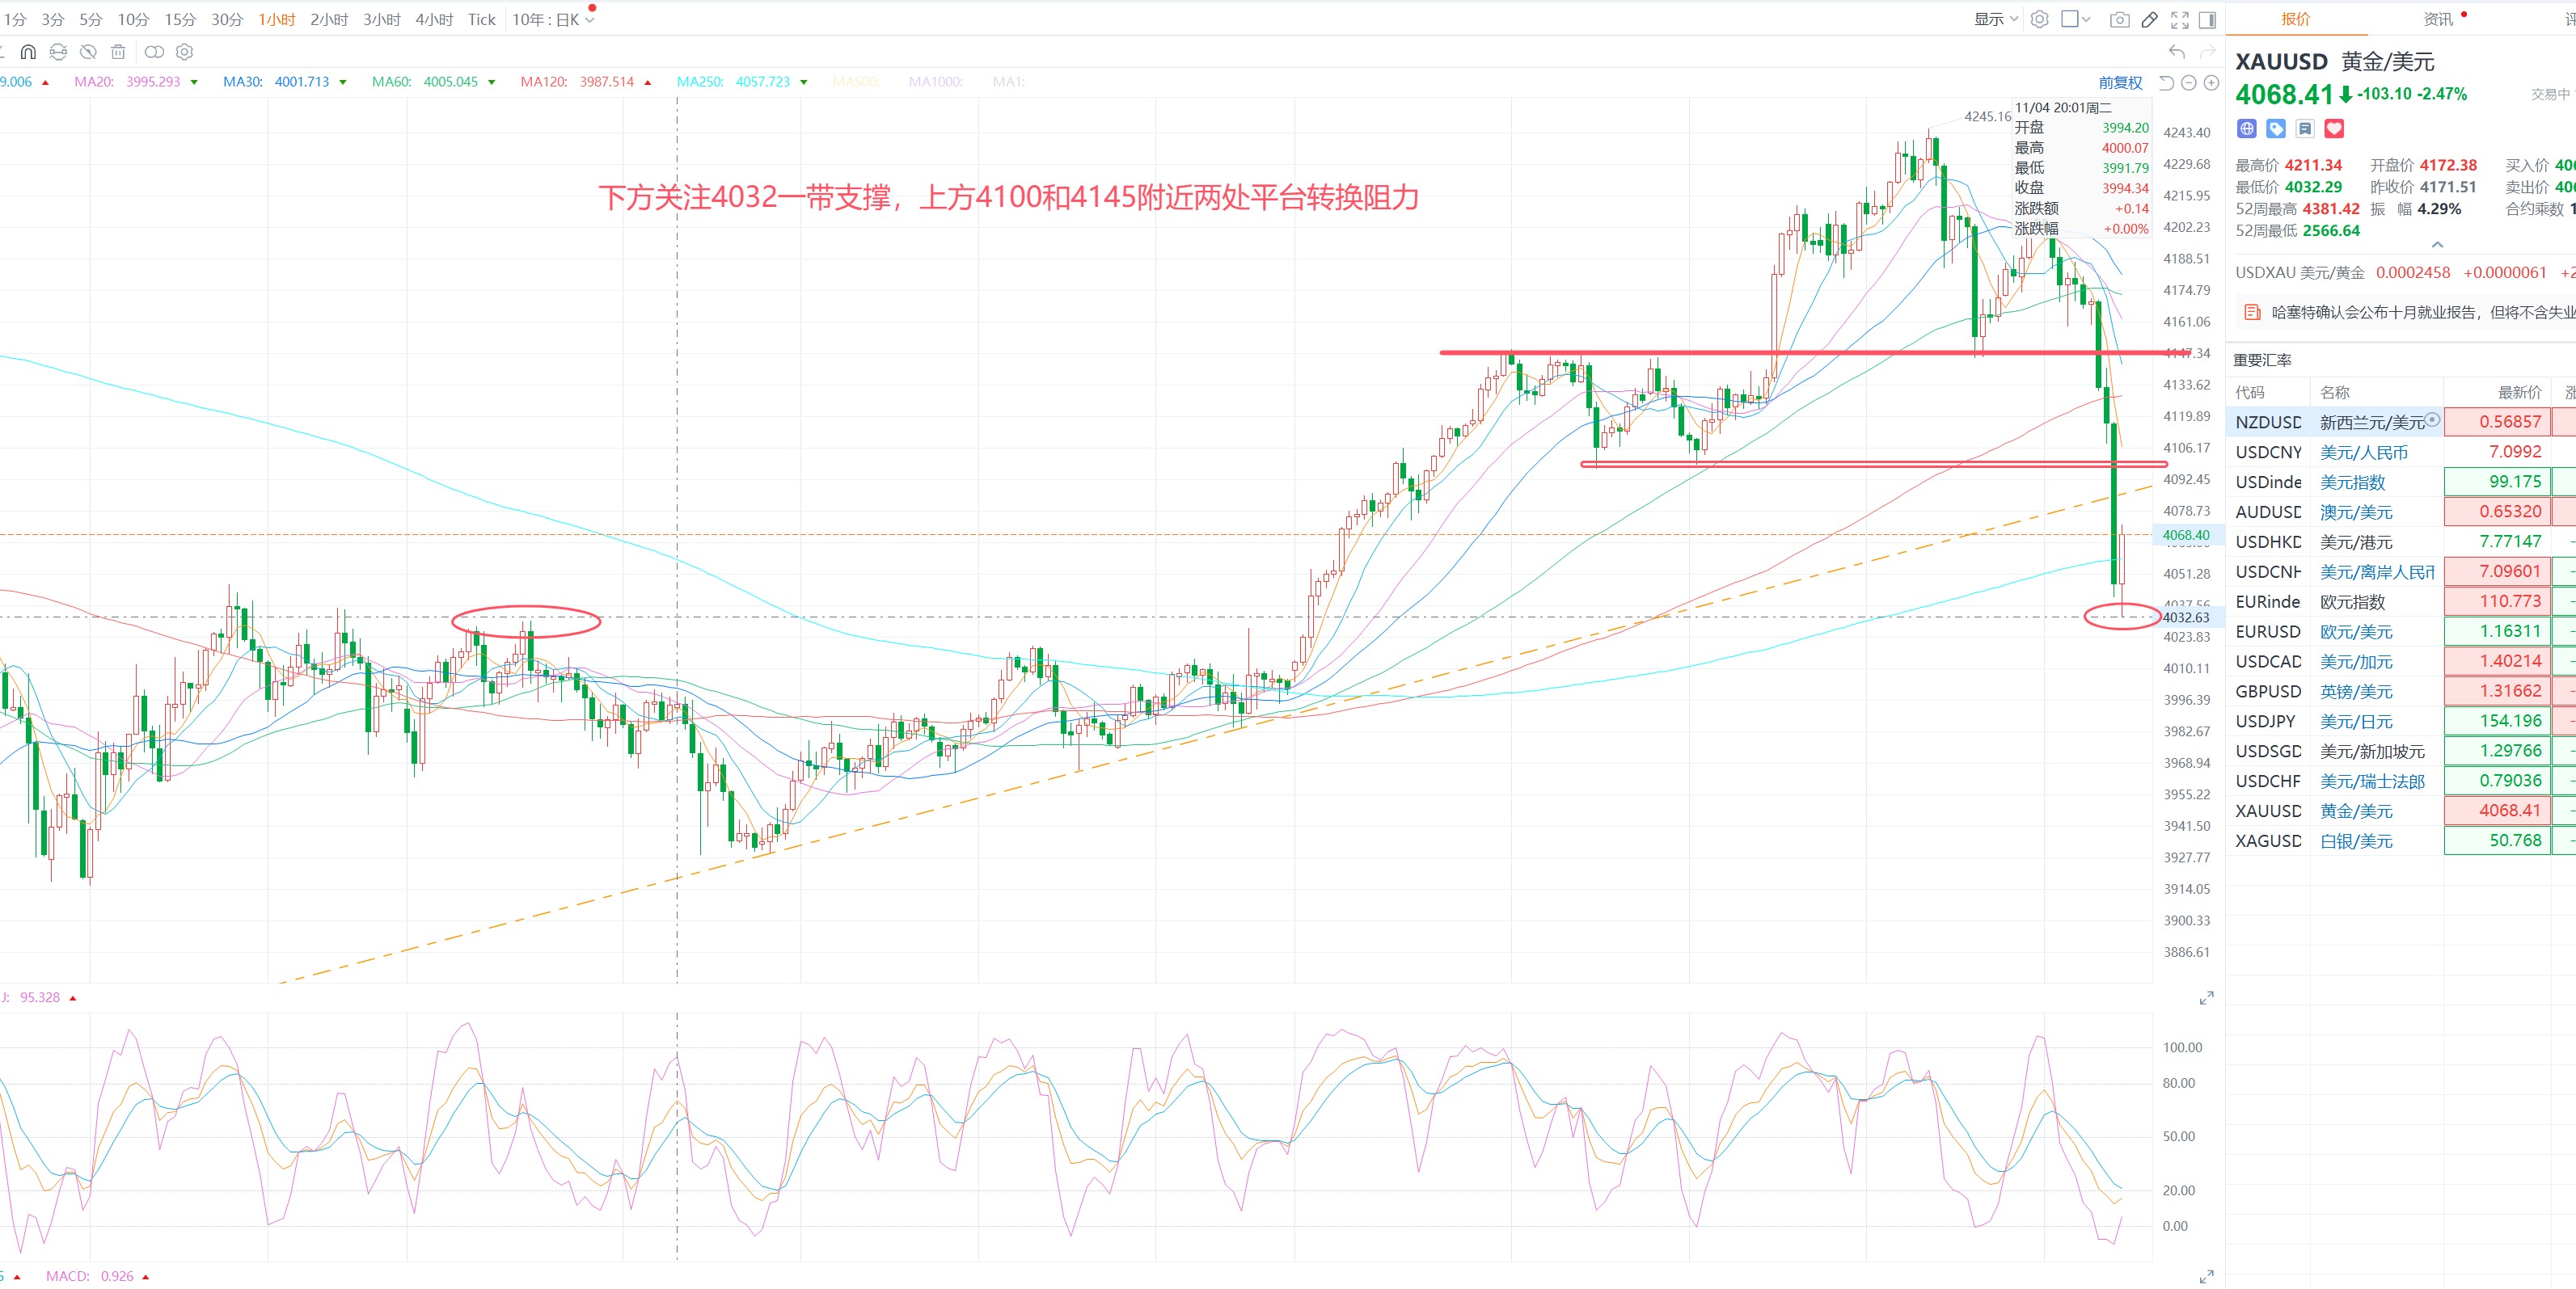
Task: Toggle the right sidebar panel icon
Action: tap(2208, 20)
